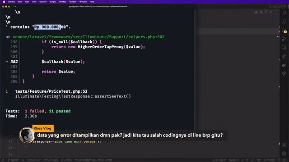
Task: Toggle VS Code primary sidebar layout icon
Action: coord(271,6)
